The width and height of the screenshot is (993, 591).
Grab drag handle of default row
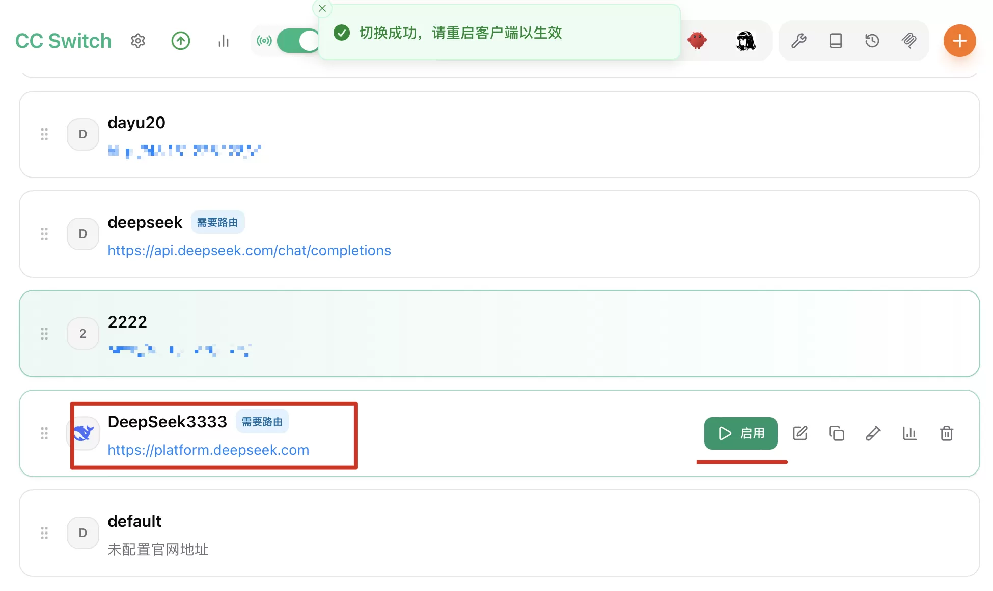point(44,533)
